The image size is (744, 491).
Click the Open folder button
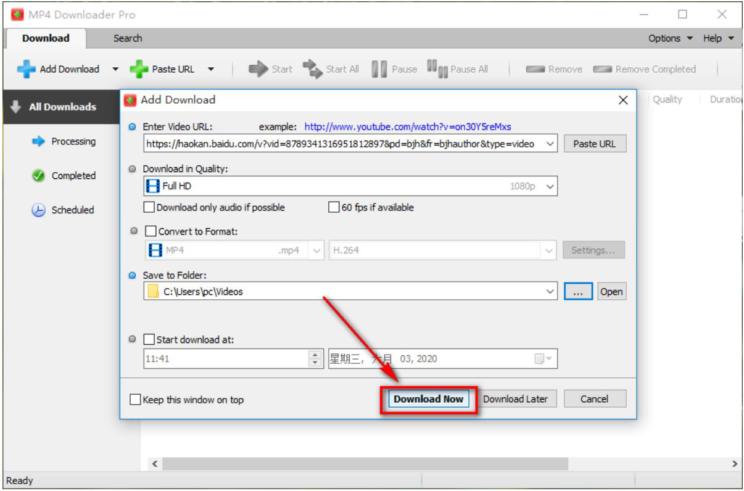611,292
